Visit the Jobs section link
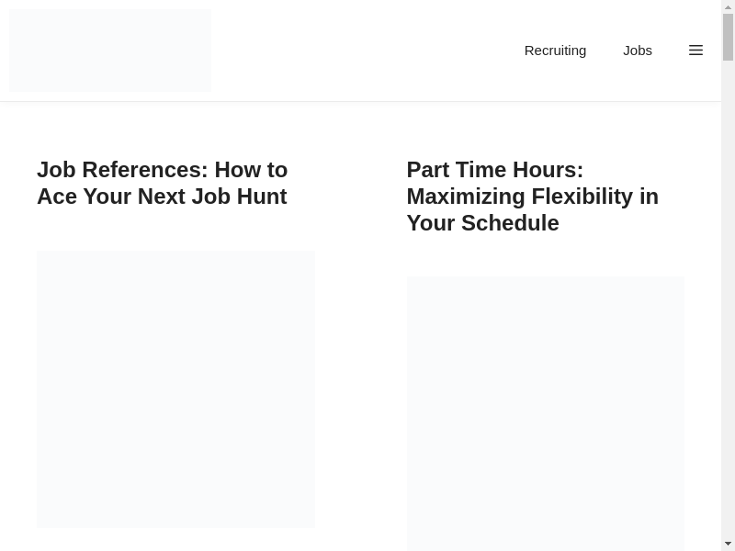Screen dimensions: 735x551 click(638, 51)
